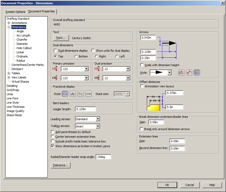Select the first fractional display style icon
The width and height of the screenshot is (226, 192).
65,94
